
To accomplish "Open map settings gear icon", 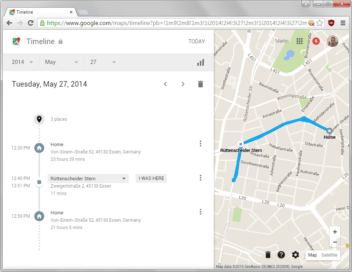I will click(296, 255).
